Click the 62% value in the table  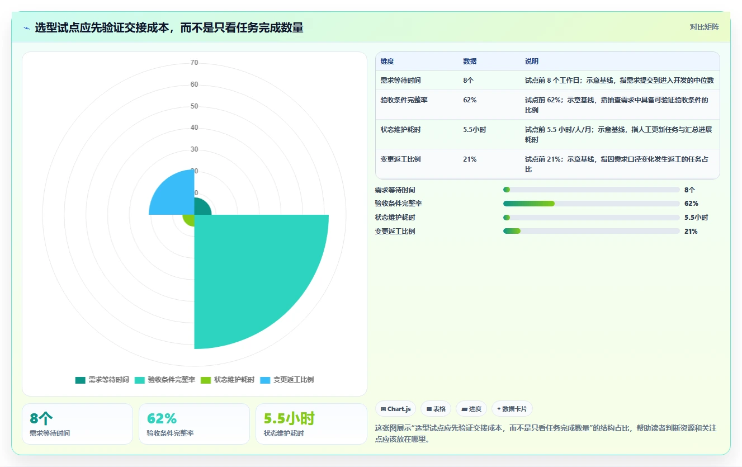[470, 100]
